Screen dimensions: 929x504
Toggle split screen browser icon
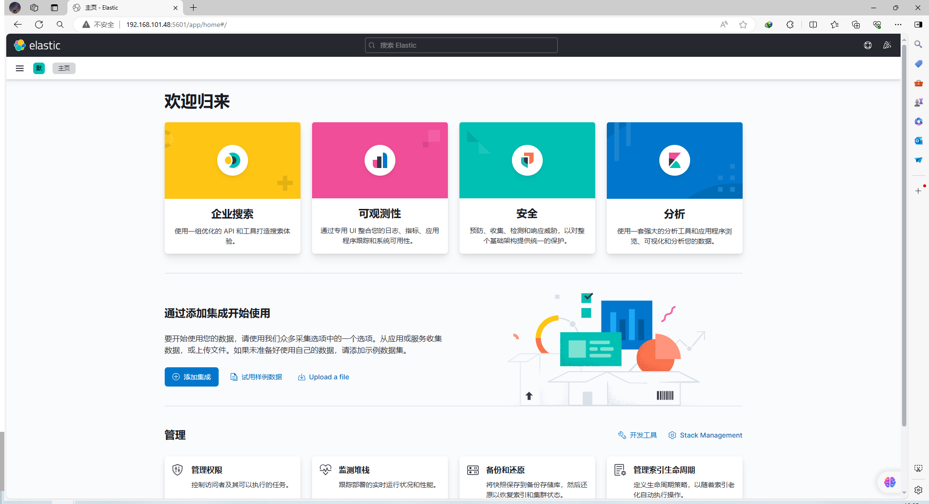click(813, 25)
